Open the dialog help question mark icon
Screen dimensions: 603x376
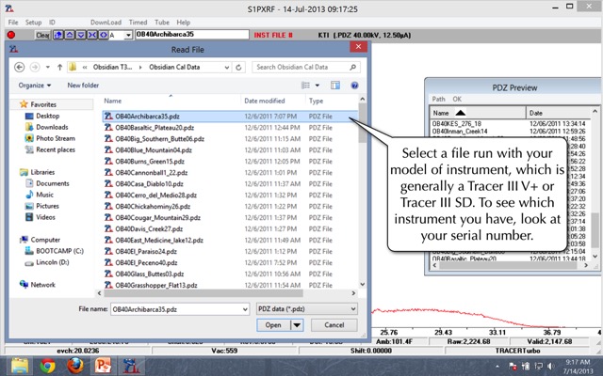coord(355,86)
